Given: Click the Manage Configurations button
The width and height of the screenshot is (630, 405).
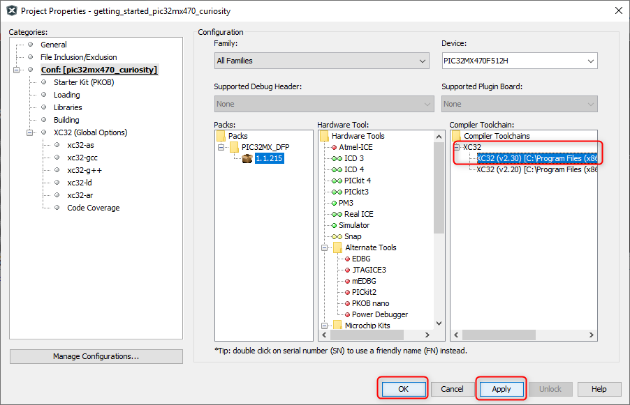Looking at the screenshot, I should coord(96,356).
